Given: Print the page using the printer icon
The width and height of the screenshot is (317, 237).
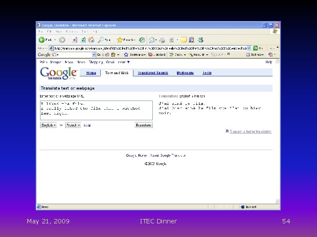Looking at the screenshot, I should [162, 40].
